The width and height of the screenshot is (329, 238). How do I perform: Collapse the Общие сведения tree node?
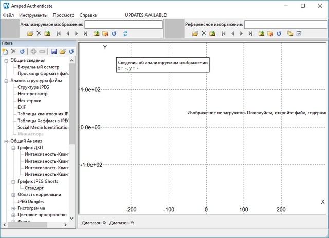pyautogui.click(x=6, y=61)
